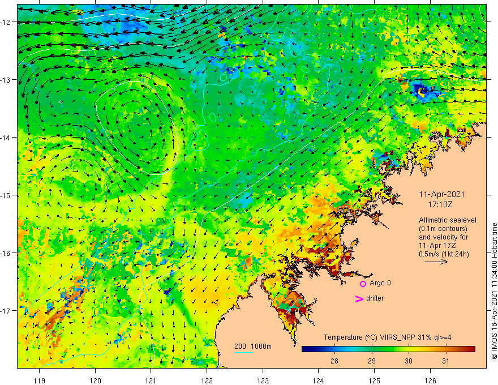Click the '120' longitude axis label
Screen dimensions: 498x385
95,380
